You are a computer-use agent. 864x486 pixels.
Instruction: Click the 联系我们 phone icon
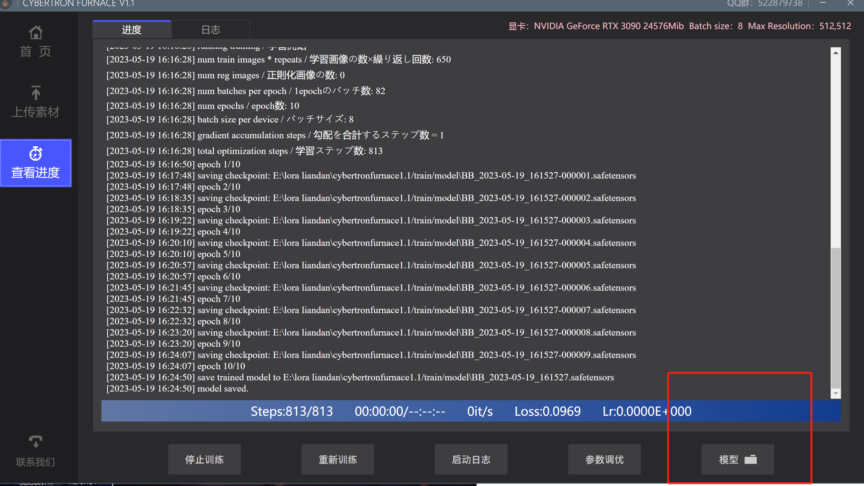tap(35, 441)
